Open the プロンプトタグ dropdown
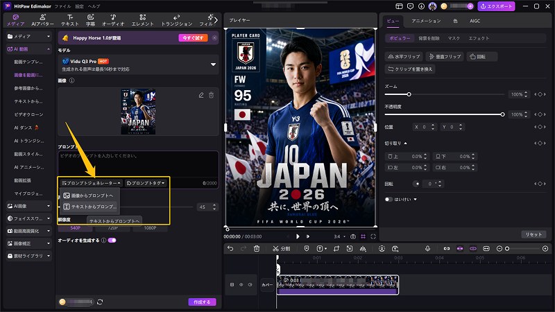The width and height of the screenshot is (555, 312). [x=146, y=183]
